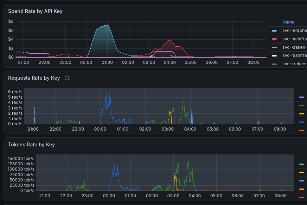Click the $8 label on the Spend Rate axis
Screen dimensions: 307x205
[11, 21]
